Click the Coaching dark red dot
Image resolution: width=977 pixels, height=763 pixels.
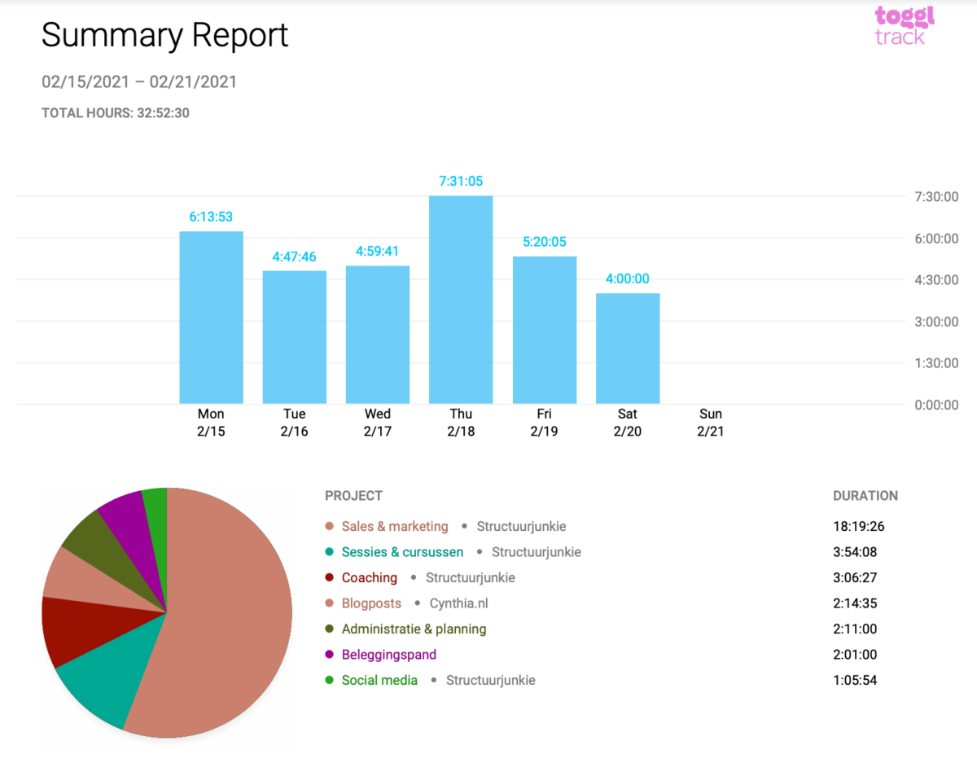[x=330, y=578]
